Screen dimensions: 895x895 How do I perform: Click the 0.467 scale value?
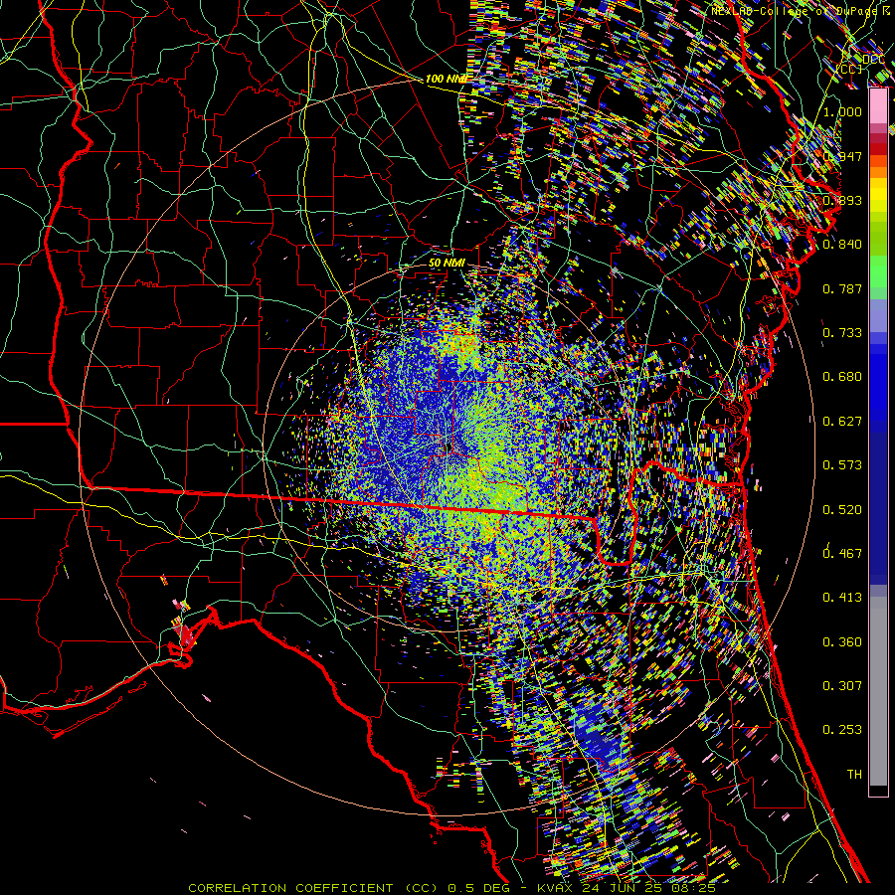[842, 554]
